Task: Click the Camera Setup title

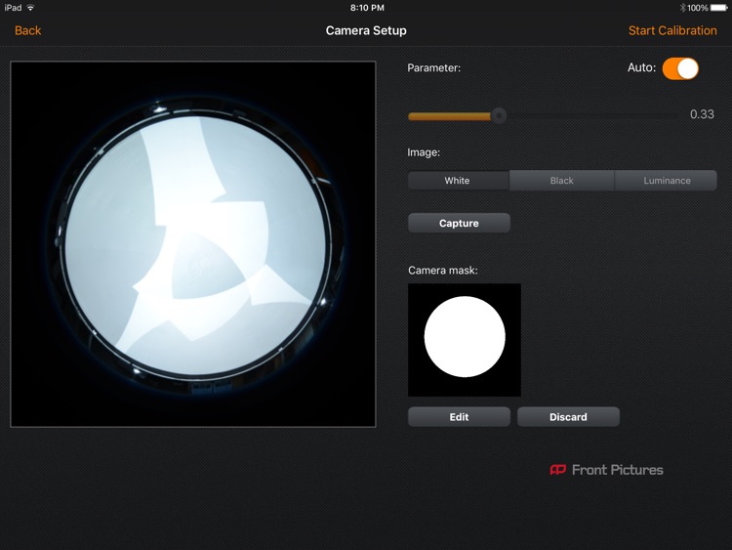Action: tap(366, 31)
